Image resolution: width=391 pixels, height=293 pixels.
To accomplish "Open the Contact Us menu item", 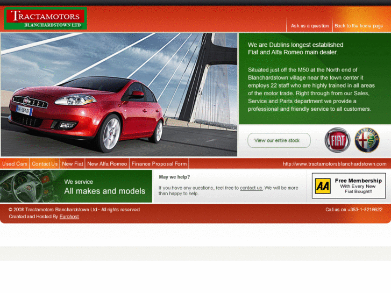I will (x=45, y=164).
